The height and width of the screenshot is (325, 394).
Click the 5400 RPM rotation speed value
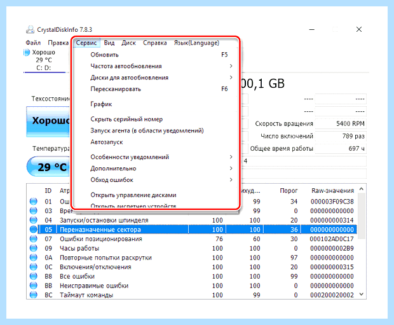(341, 123)
